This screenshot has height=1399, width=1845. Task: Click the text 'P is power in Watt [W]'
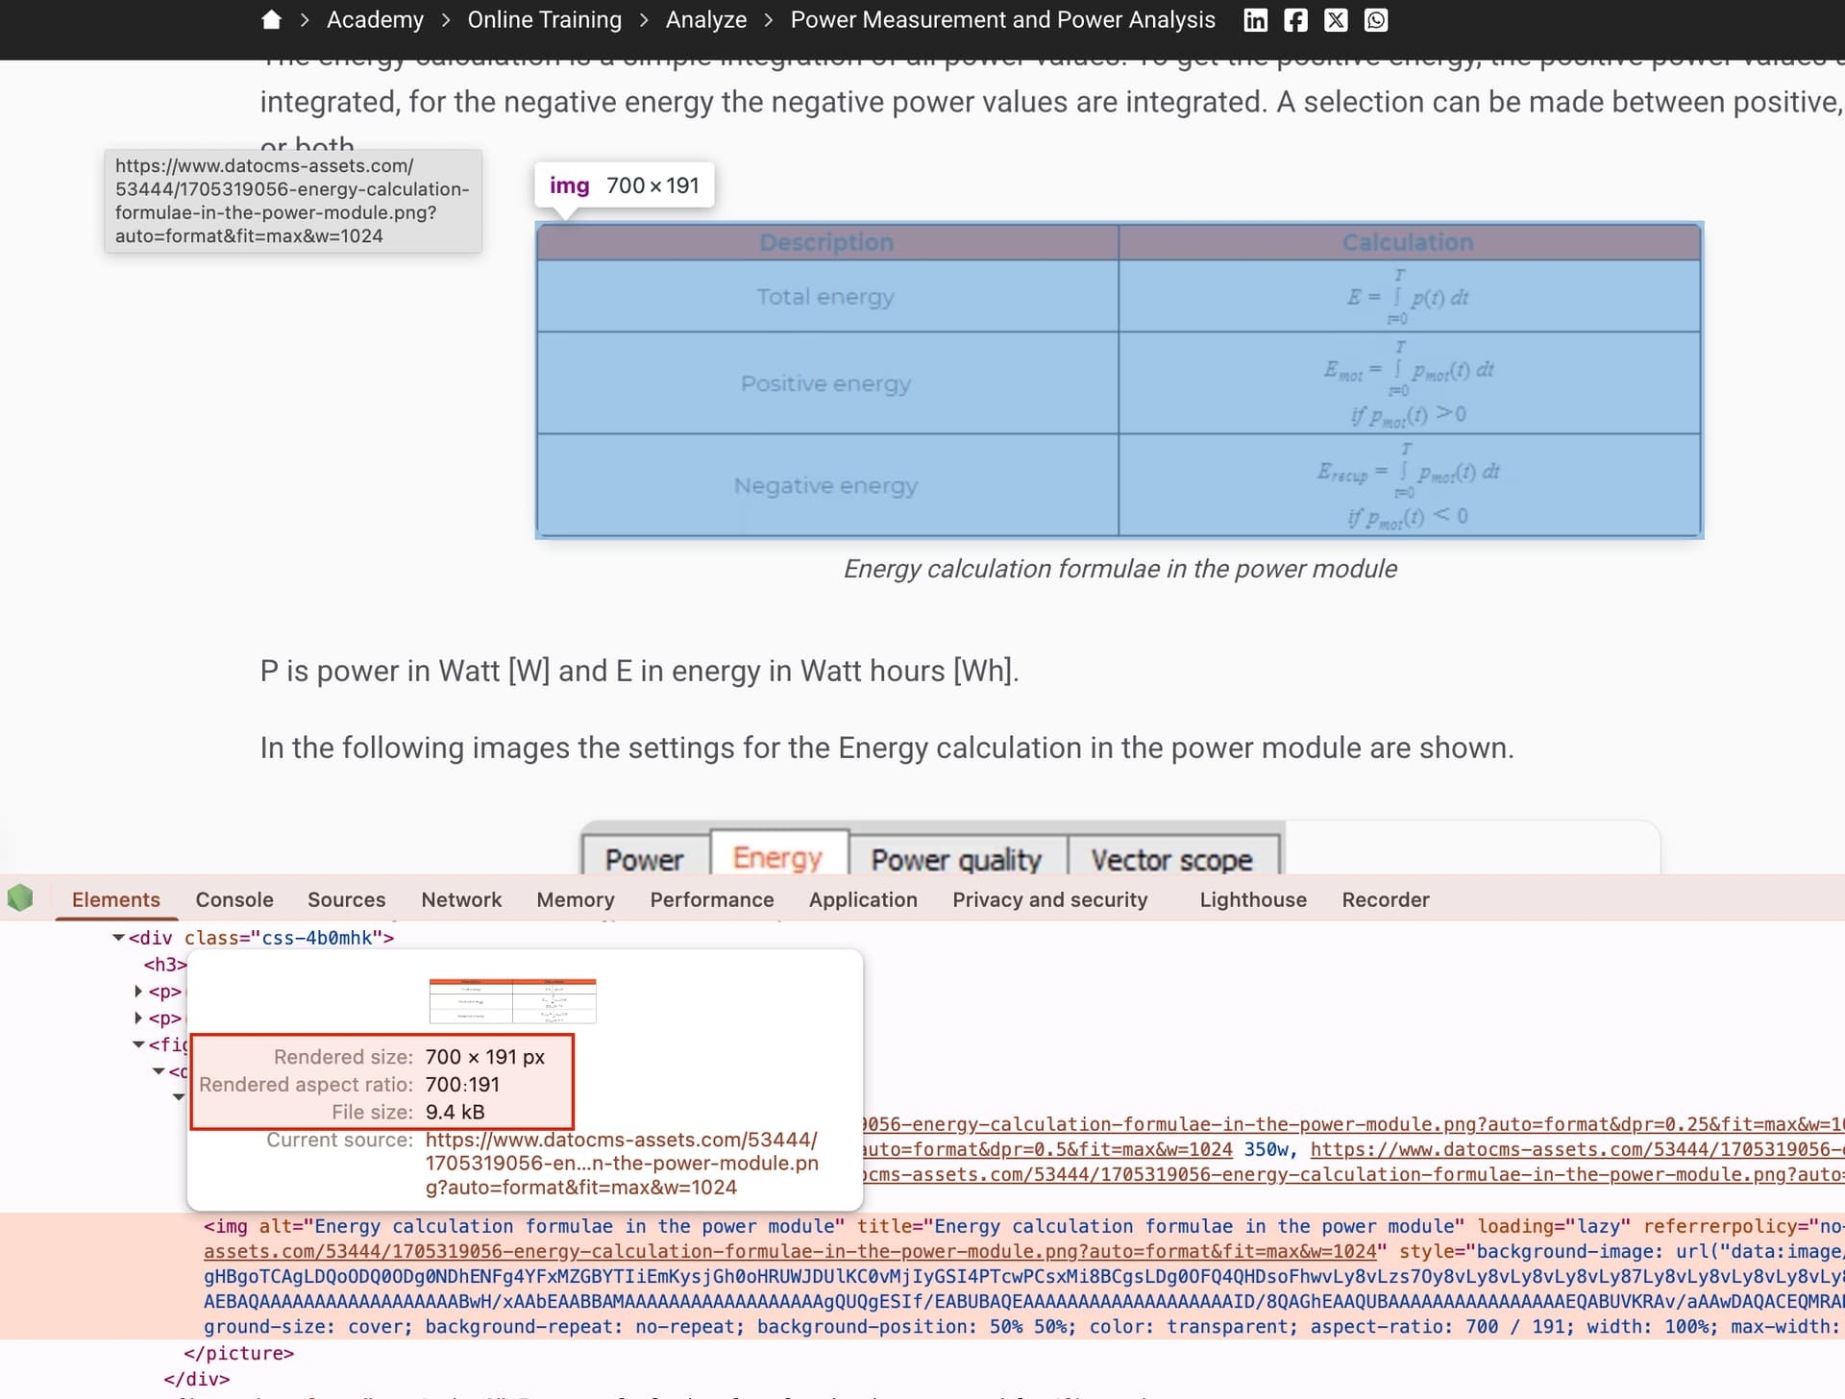point(405,671)
